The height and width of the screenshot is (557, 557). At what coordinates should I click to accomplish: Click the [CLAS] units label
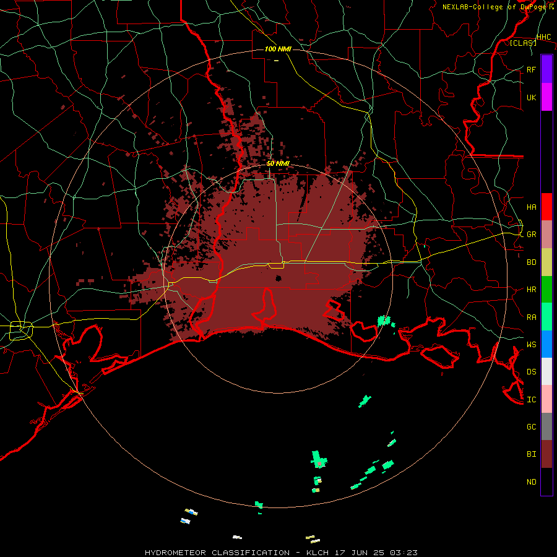coord(523,43)
